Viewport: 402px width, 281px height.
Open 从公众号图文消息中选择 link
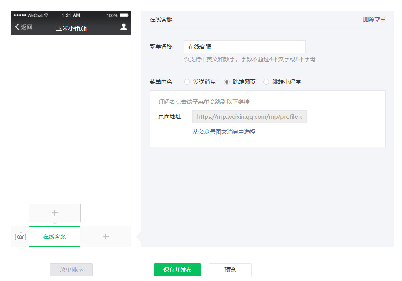(x=224, y=132)
